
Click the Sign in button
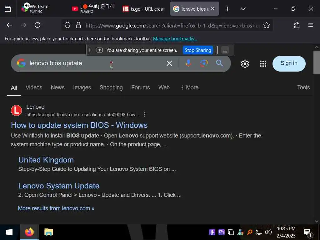click(x=289, y=63)
